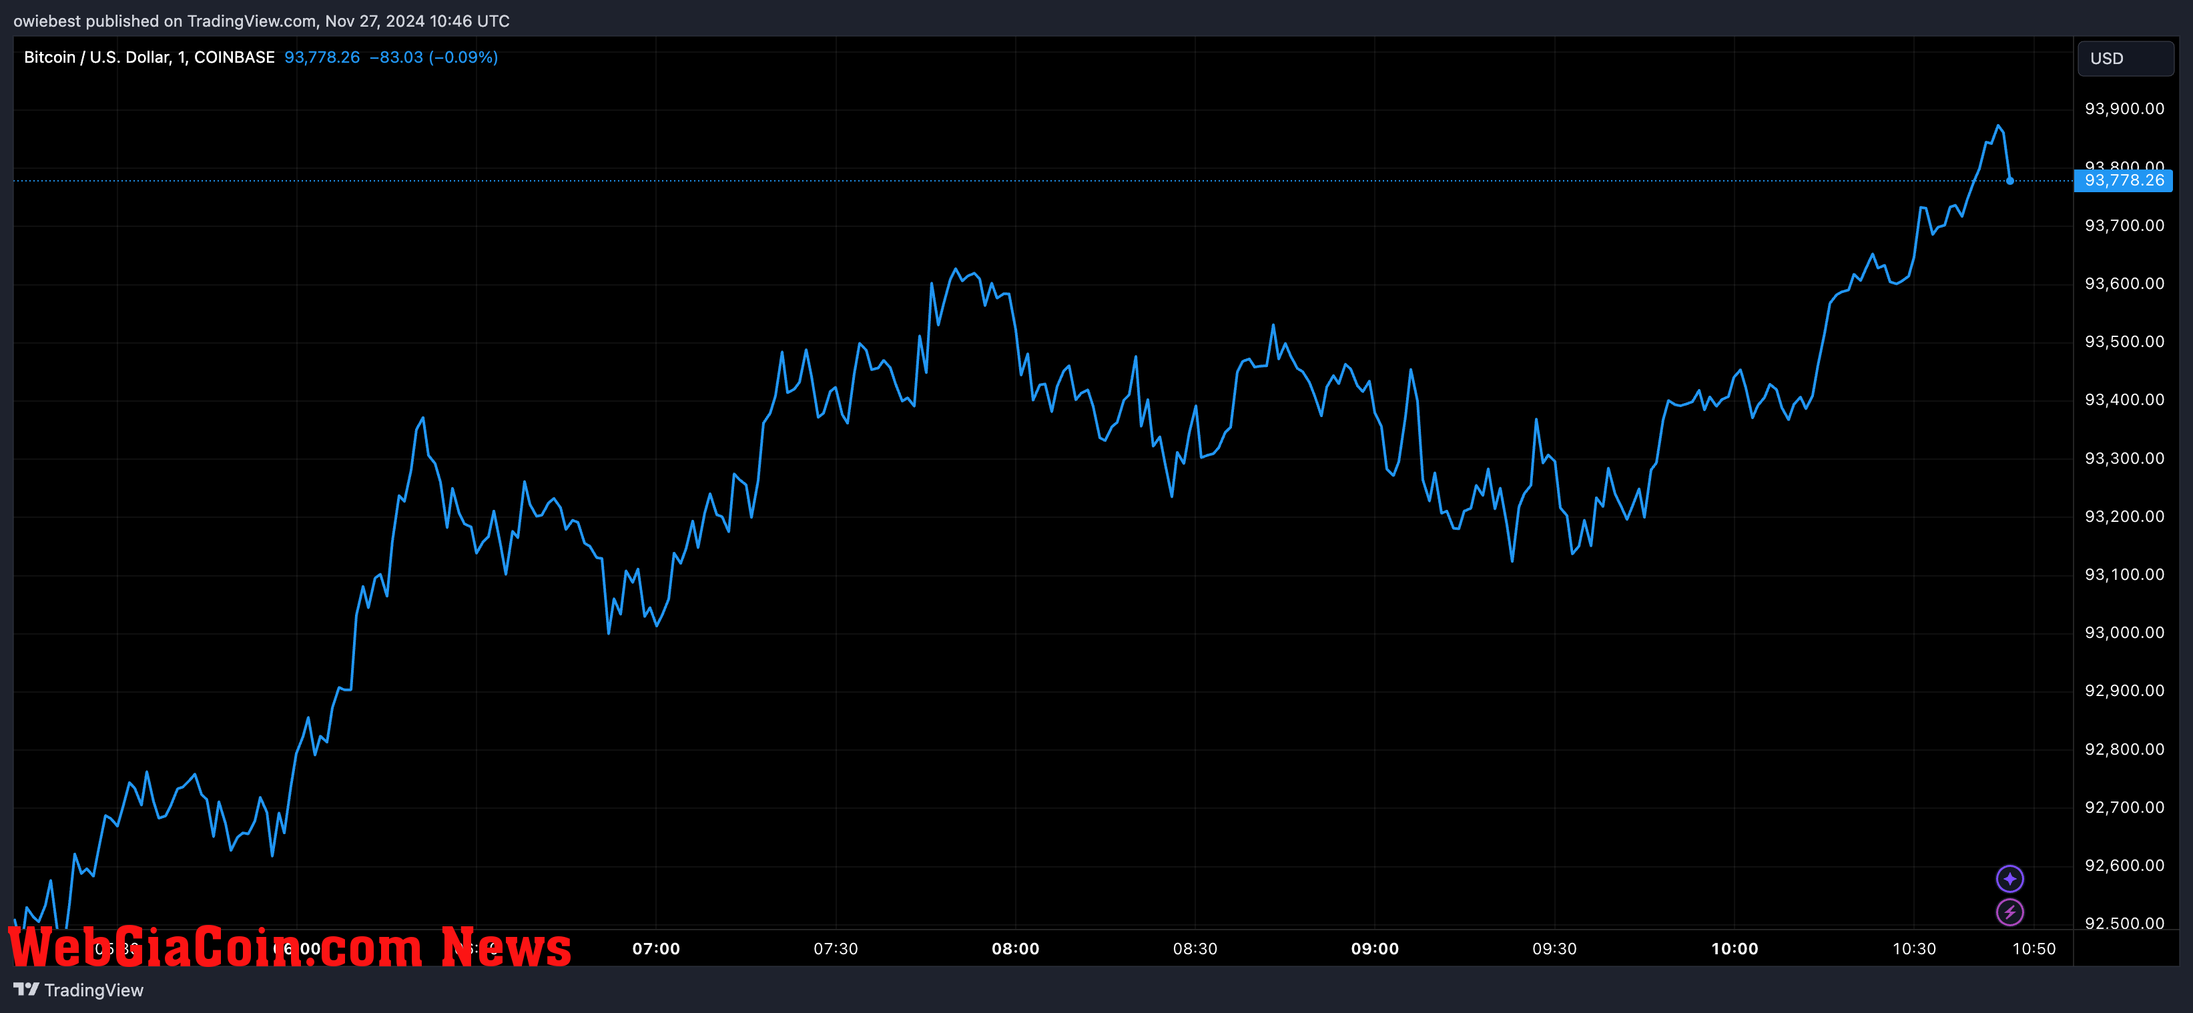The height and width of the screenshot is (1013, 2193).
Task: Click the purple star icon on chart
Action: (x=2009, y=878)
